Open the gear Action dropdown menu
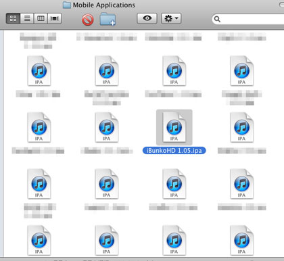This screenshot has height=261, width=284. click(x=171, y=18)
